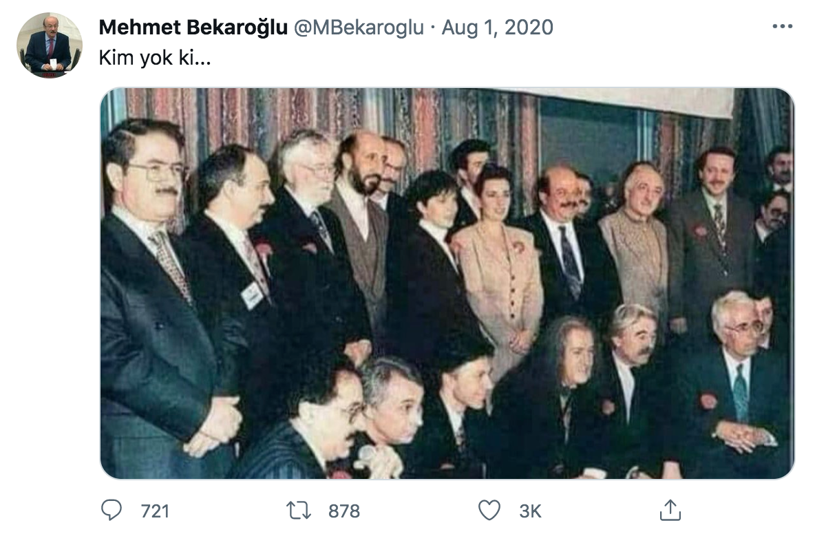
Task: Retweet this post using the retweet icon
Action: coord(299,510)
